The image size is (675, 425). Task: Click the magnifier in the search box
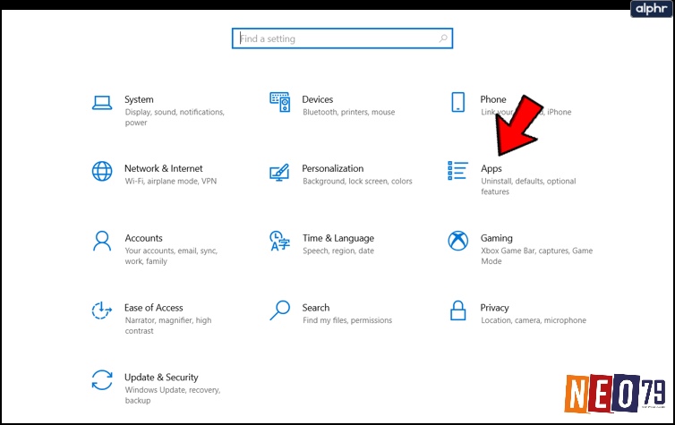pos(443,38)
